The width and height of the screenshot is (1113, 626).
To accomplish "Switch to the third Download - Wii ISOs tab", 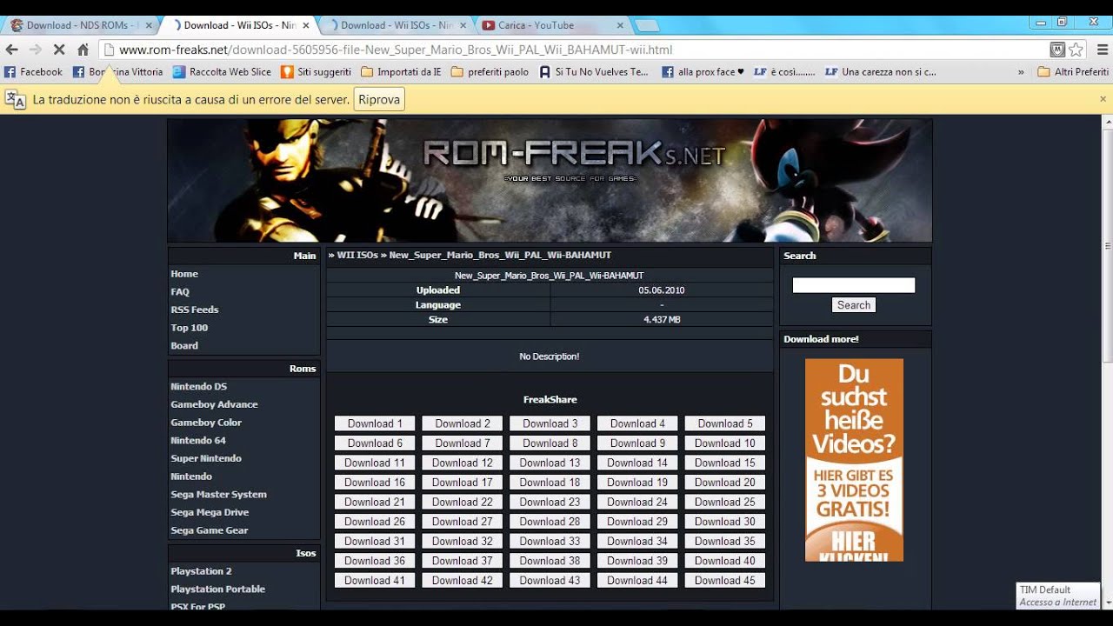I will [397, 25].
